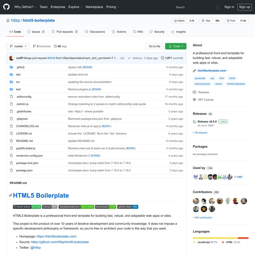Expand the Pricing menu
This screenshot has width=255, height=255.
click(113, 7)
